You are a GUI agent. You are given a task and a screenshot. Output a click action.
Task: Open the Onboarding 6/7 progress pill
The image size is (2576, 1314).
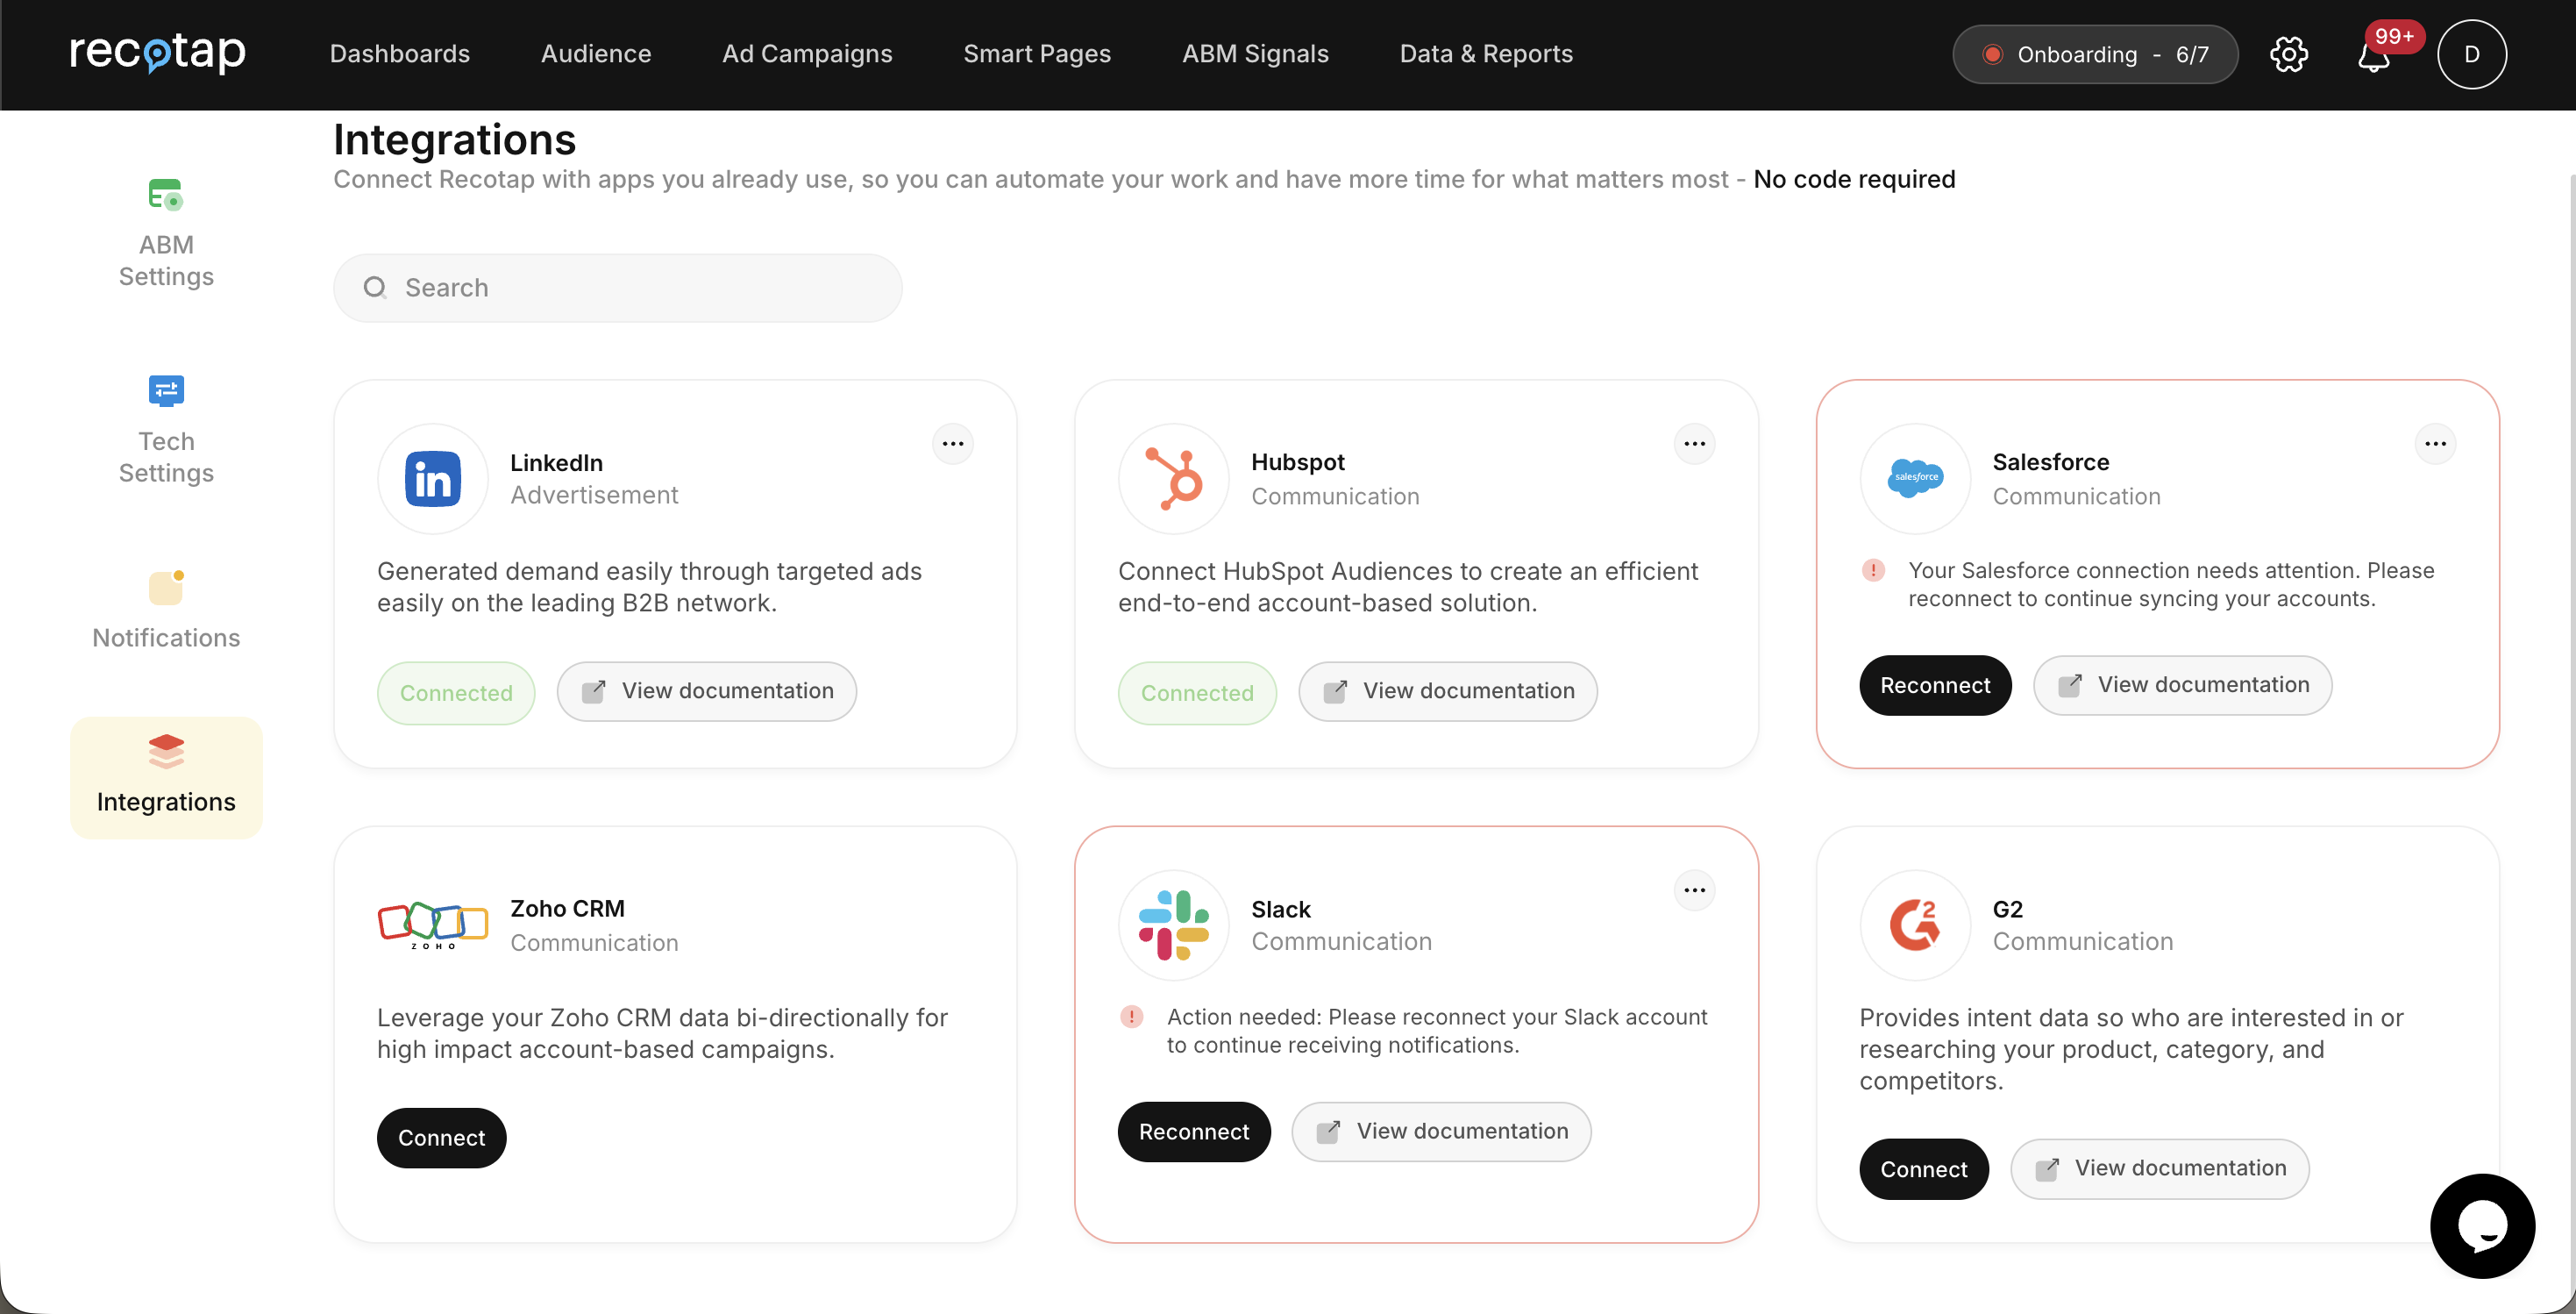tap(2095, 54)
